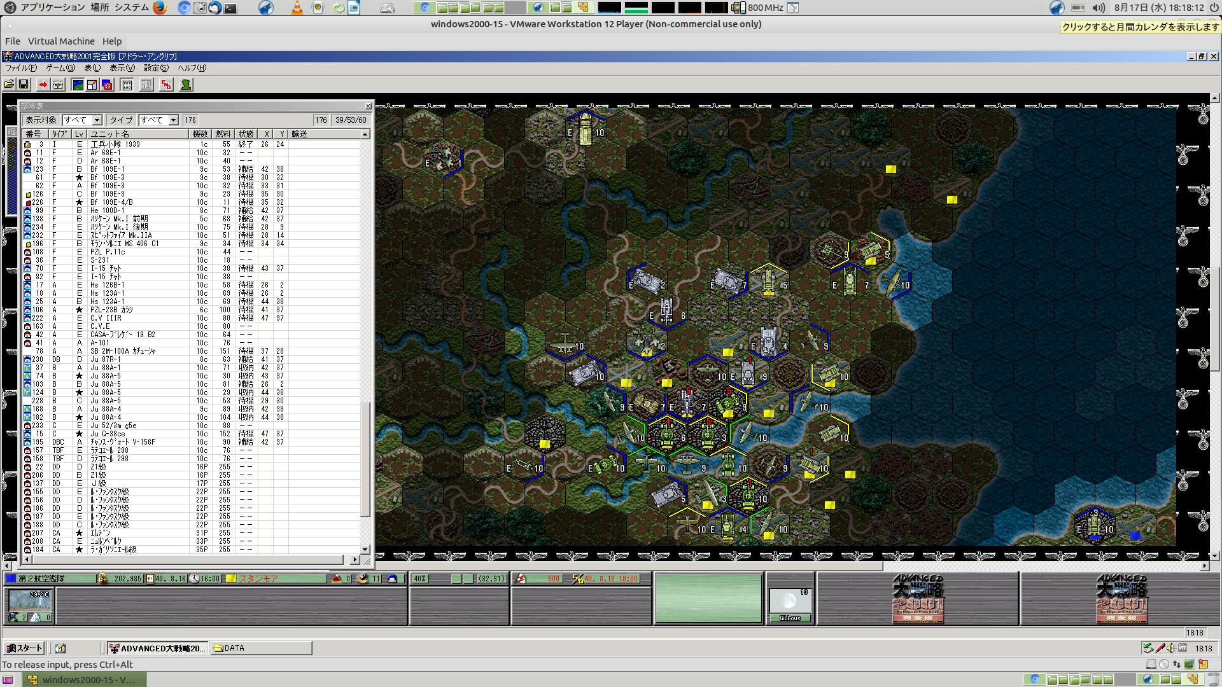Open the volume control in top panel
The height and width of the screenshot is (687, 1222).
(x=1099, y=8)
